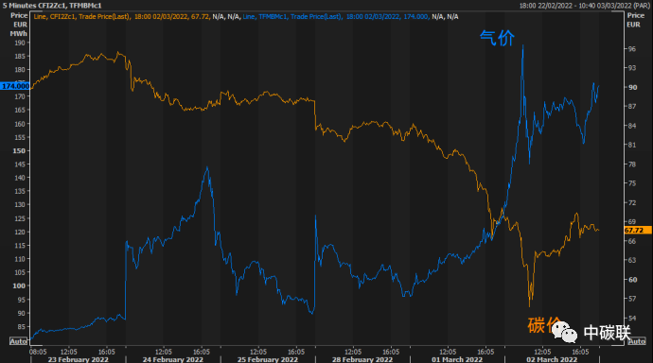Screen dimensions: 653x363
Task: Click the date range text at top right
Action: coord(584,6)
